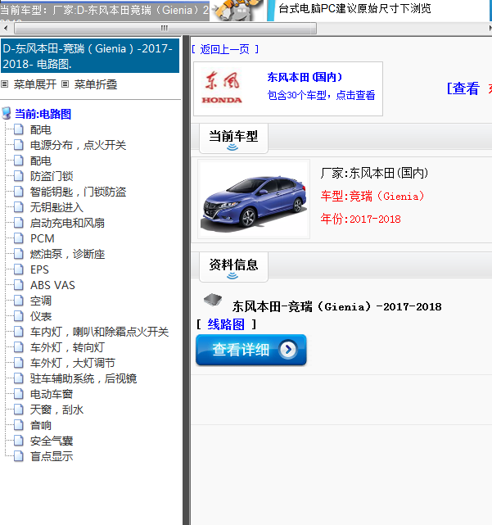This screenshot has height=525, width=492.
Task: Select the 当前车型 tab header
Action: (233, 138)
